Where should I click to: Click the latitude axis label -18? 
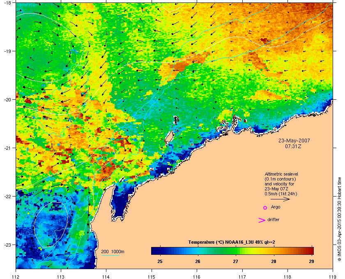click(7, 2)
